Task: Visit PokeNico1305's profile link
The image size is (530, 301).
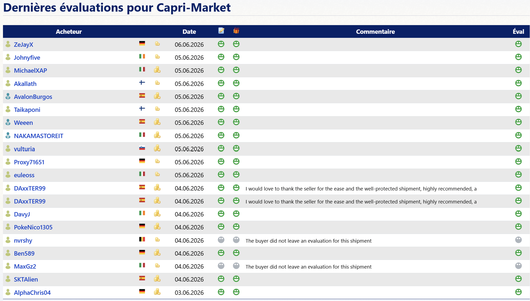Action: point(33,227)
